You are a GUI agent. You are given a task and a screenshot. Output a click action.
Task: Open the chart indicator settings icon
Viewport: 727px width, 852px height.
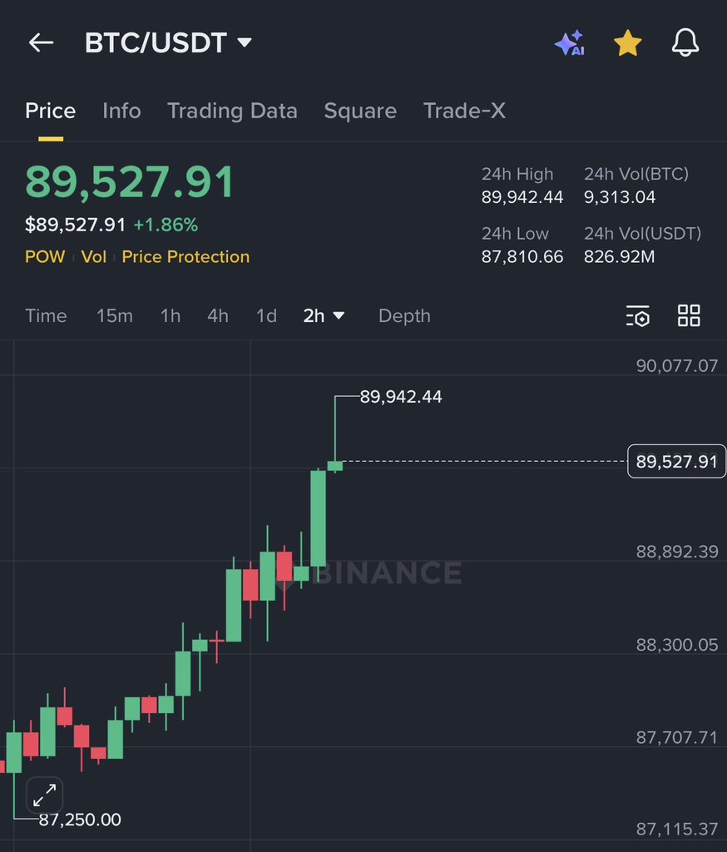click(x=637, y=316)
